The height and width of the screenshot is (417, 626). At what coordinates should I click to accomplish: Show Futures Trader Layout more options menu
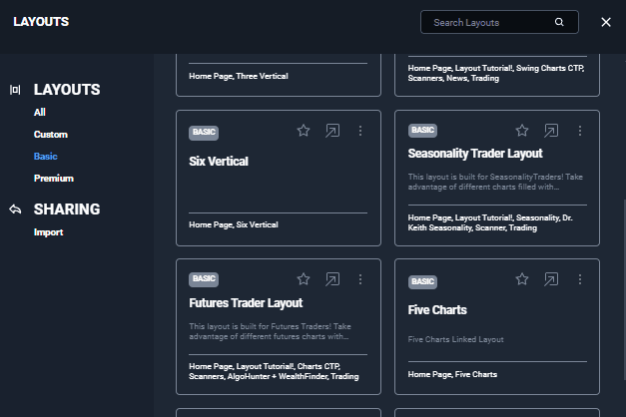click(360, 279)
